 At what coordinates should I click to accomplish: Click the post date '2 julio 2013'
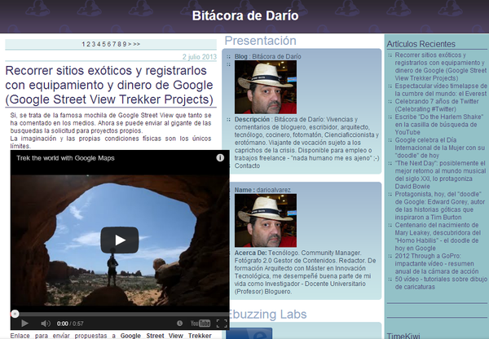[x=200, y=57]
